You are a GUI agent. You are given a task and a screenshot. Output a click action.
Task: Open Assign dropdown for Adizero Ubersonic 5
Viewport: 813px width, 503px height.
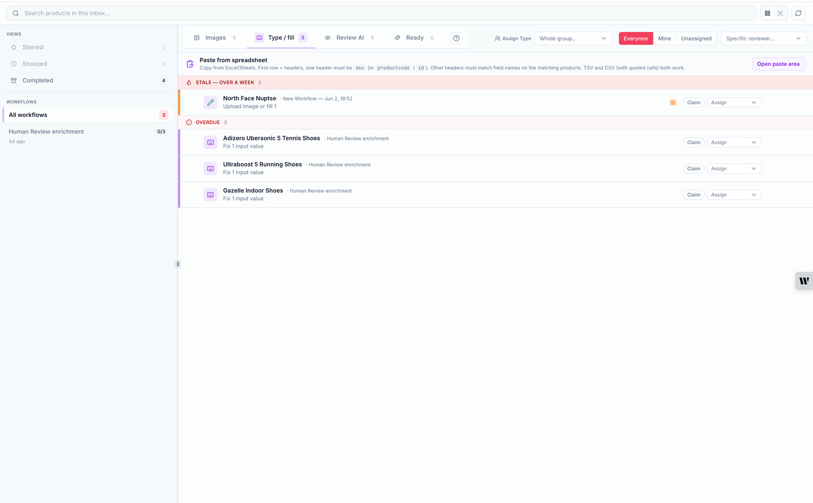(x=734, y=142)
